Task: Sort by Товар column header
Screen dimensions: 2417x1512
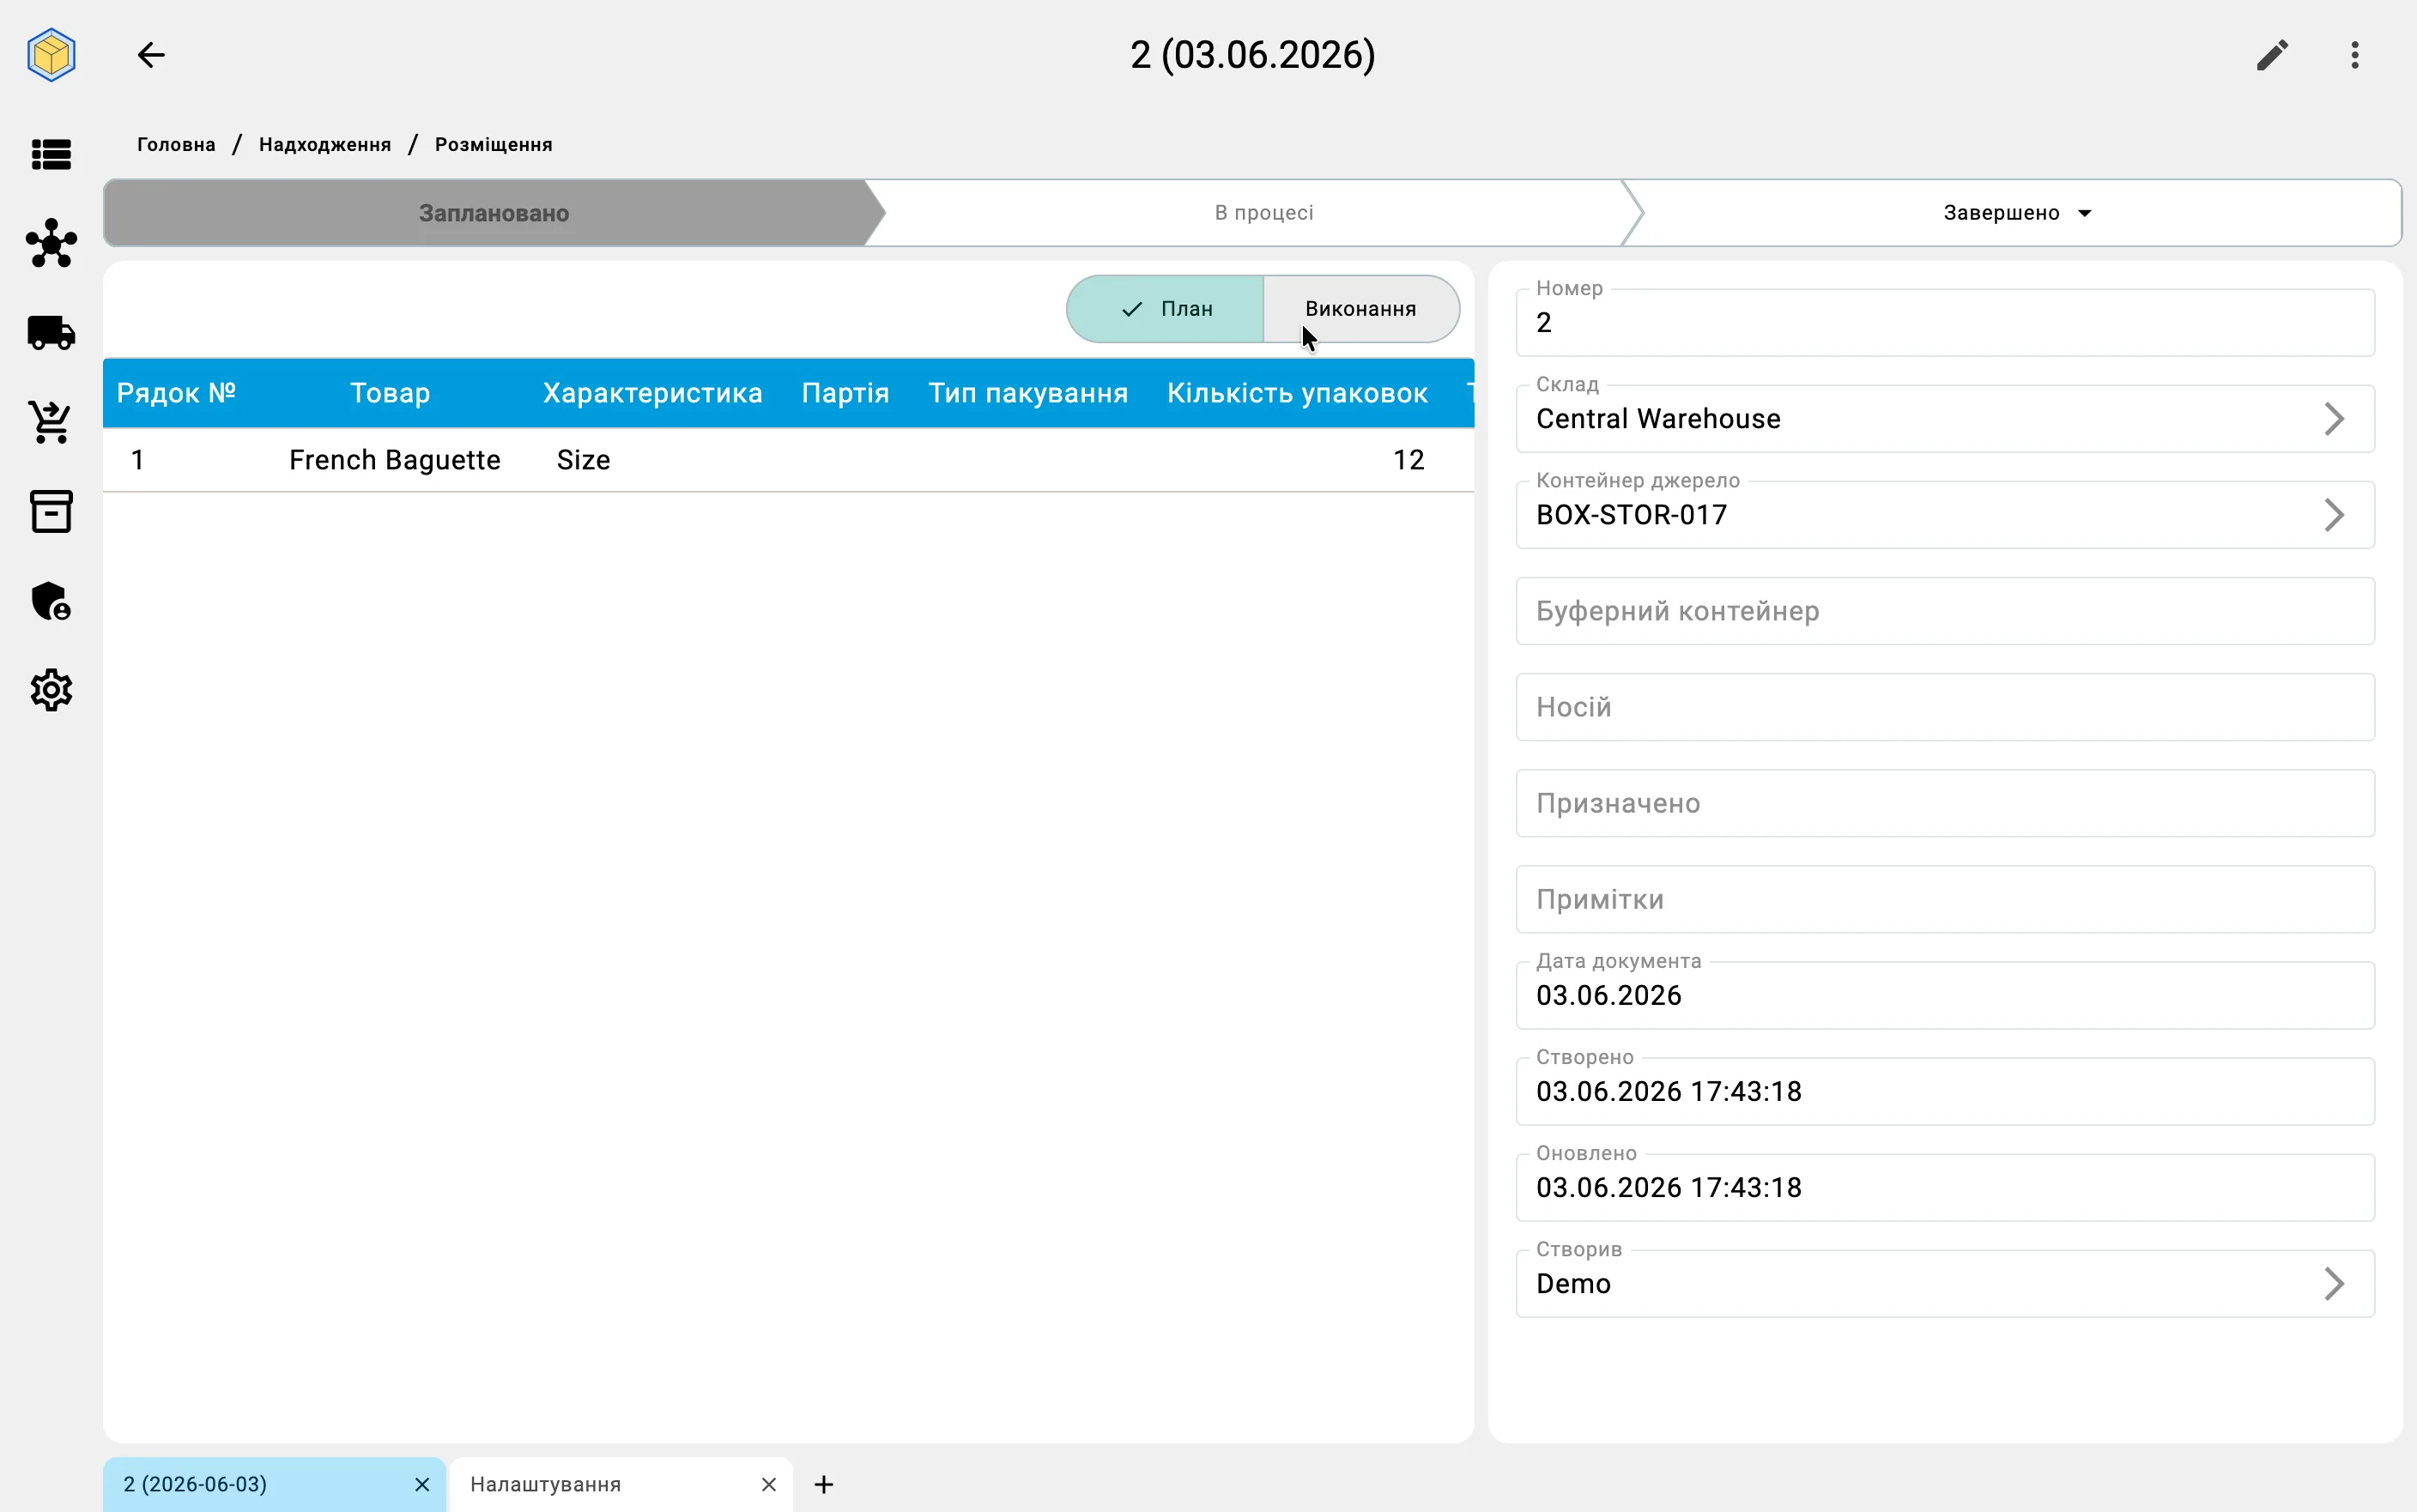Action: click(x=390, y=393)
